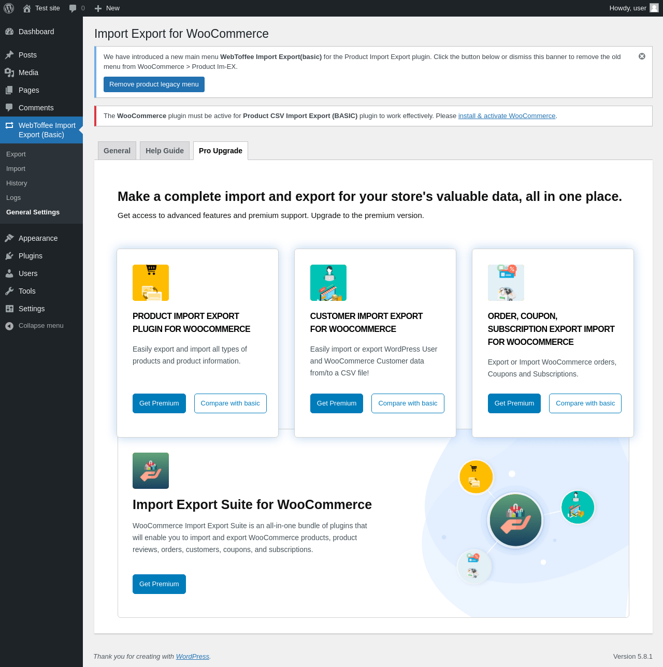The height and width of the screenshot is (667, 663).
Task: Click "Import Export Suite for WooCommerce" heading
Action: tap(252, 504)
